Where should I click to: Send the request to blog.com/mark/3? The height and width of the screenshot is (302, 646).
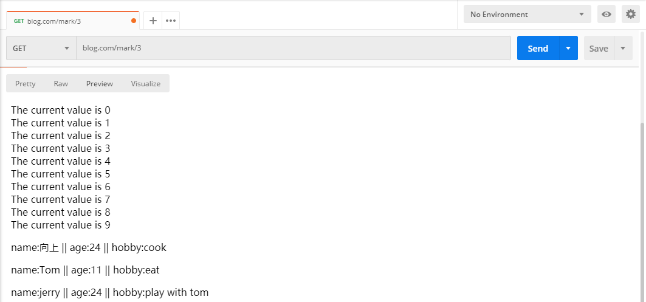(538, 48)
